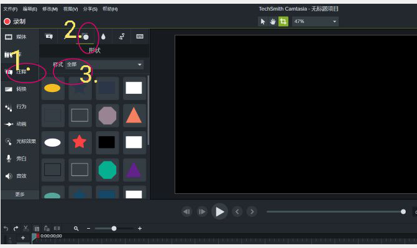Click the Redo arrow in timeline toolbar
The image size is (417, 248).
pos(16,229)
